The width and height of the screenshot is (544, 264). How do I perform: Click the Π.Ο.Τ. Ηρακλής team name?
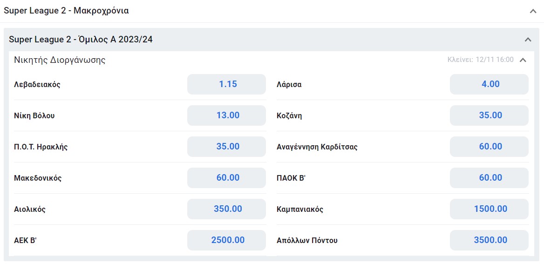(x=41, y=147)
